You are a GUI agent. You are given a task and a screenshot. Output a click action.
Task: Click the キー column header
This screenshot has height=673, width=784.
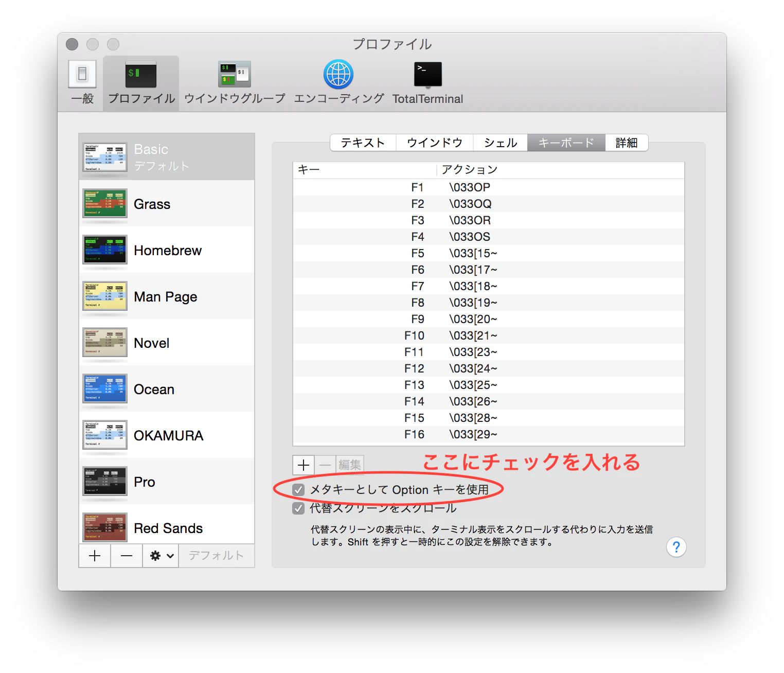365,170
